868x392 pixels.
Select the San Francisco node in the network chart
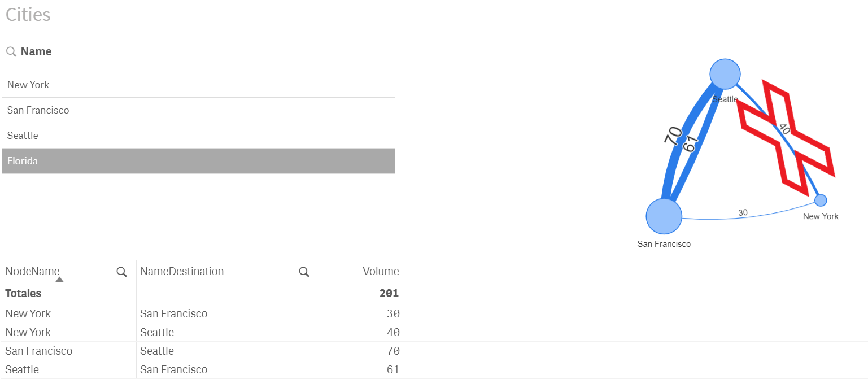point(663,216)
